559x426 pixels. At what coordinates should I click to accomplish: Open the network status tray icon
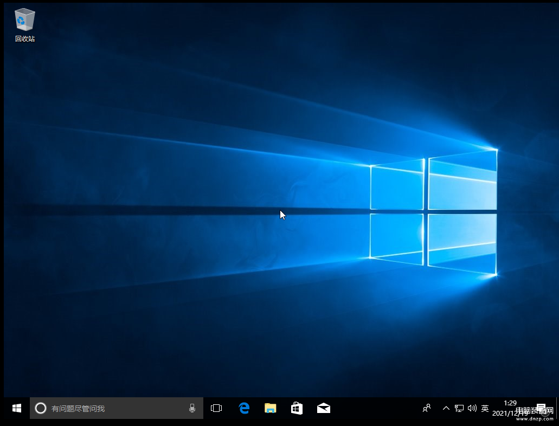pos(459,408)
